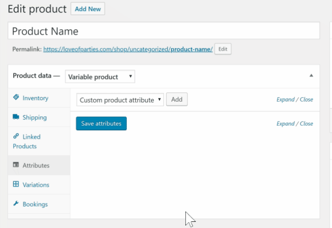Viewport: 332px width, 228px height.
Task: Click the Attributes list icon
Action: 16,165
